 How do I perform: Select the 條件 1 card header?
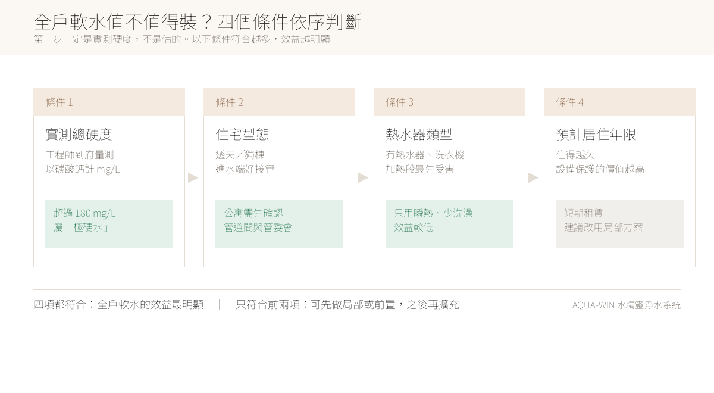coord(109,102)
